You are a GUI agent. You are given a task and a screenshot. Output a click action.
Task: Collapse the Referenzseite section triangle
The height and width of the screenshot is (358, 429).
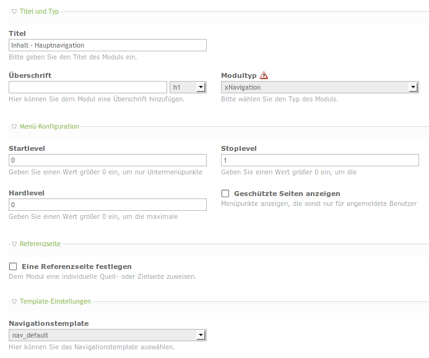point(14,244)
